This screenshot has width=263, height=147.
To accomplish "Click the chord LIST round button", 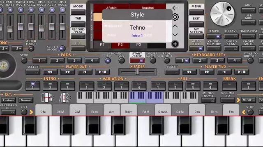I will [24, 112].
